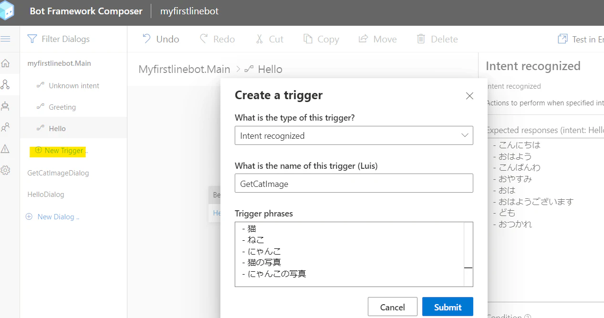Go to Home in left sidebar

click(5, 63)
